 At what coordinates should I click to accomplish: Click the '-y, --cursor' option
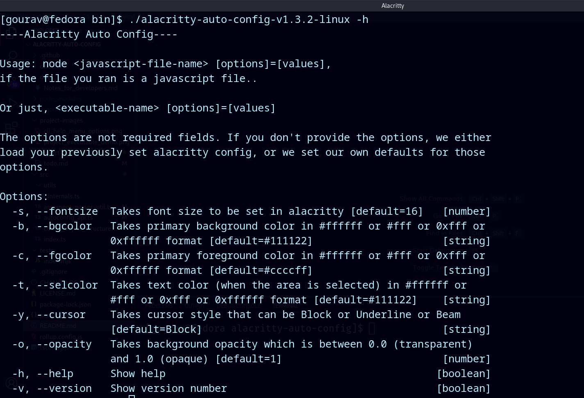point(49,314)
